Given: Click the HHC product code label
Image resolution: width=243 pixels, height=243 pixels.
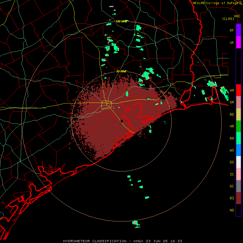Looking at the screenshot, I should pyautogui.click(x=237, y=16).
